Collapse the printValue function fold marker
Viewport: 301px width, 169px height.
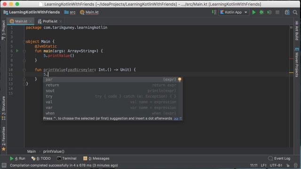pos(24,70)
